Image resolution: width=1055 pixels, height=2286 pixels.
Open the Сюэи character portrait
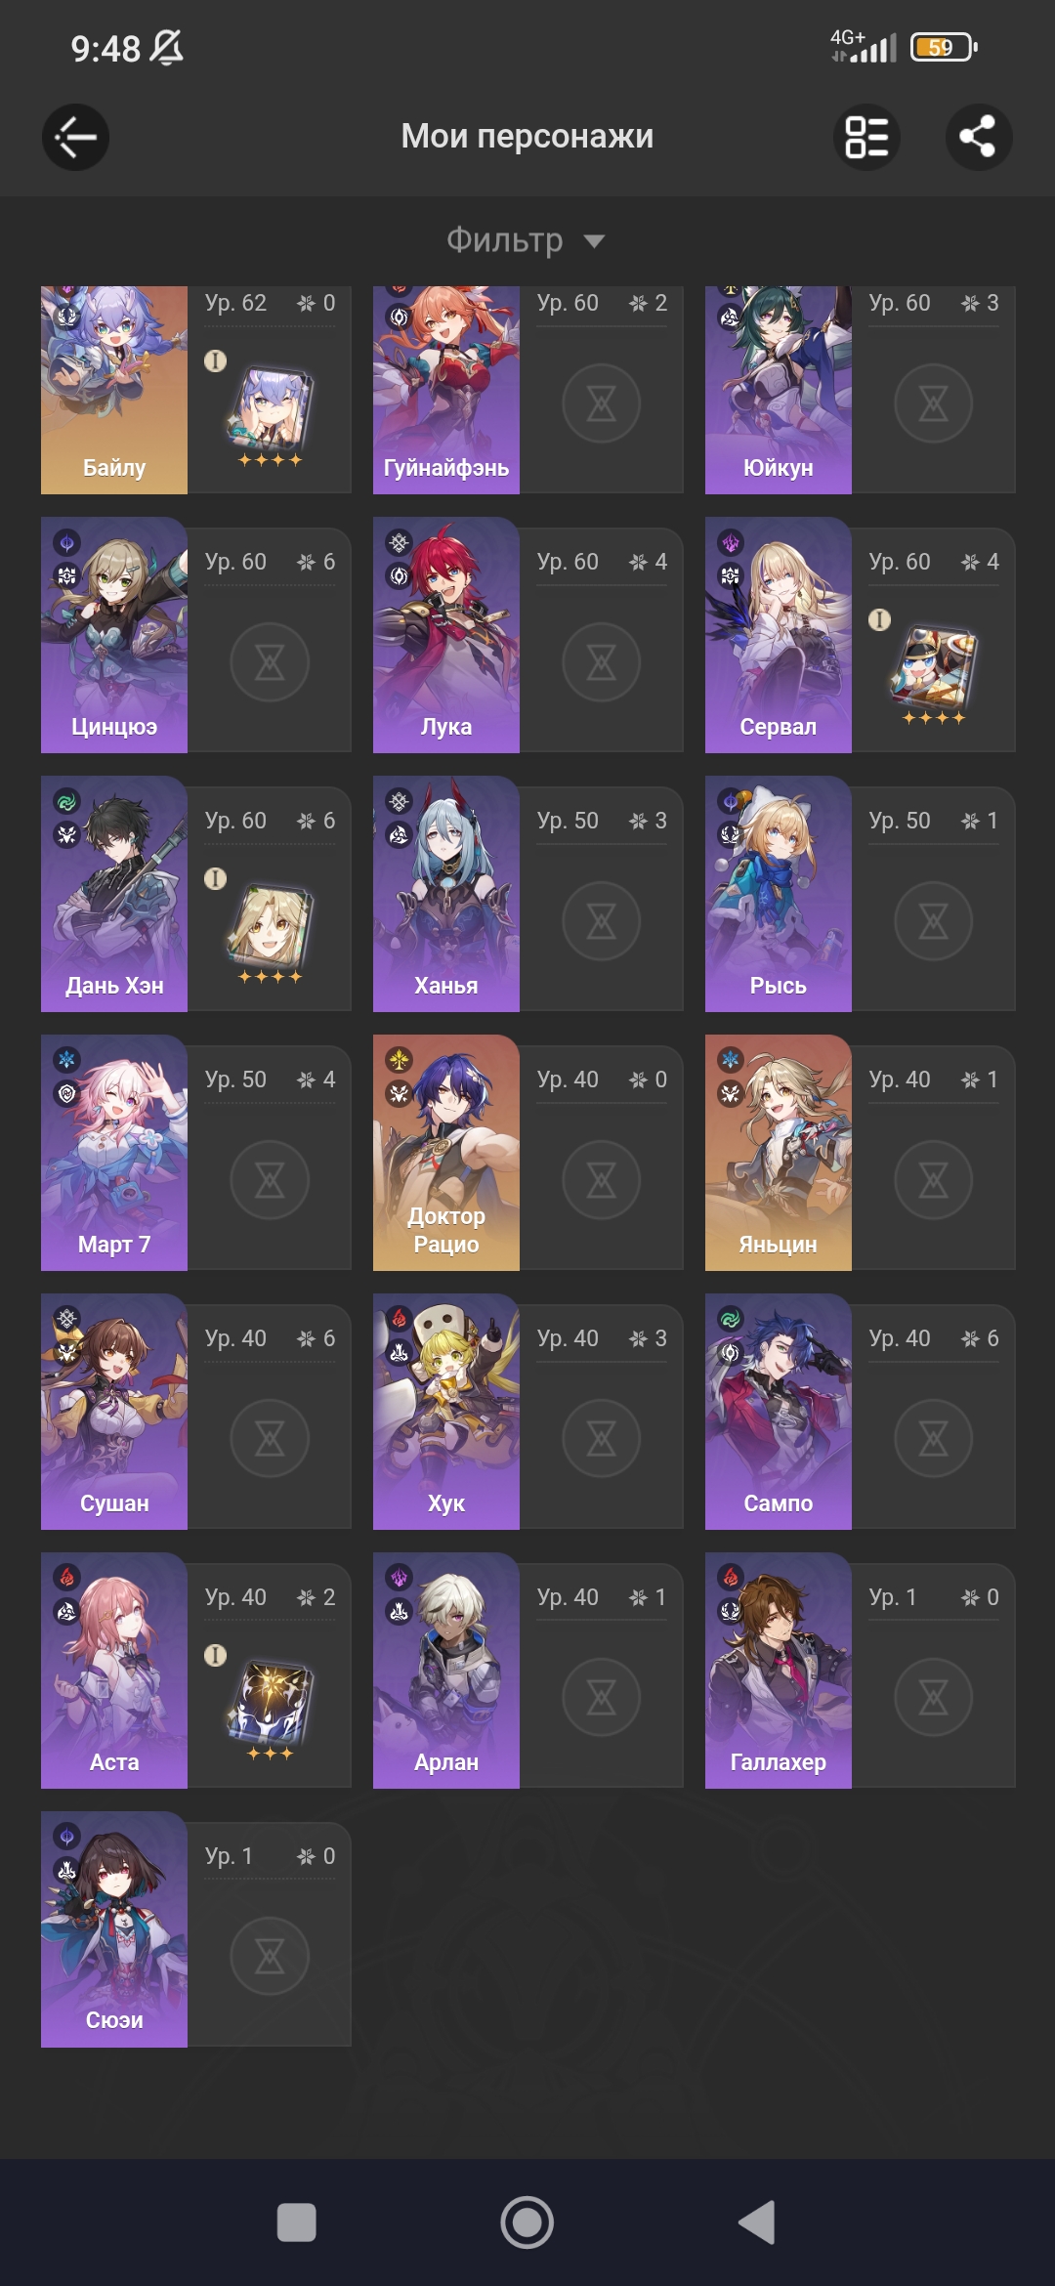pos(114,1929)
